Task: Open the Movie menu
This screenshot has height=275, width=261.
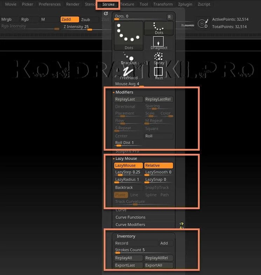Action: click(x=11, y=4)
